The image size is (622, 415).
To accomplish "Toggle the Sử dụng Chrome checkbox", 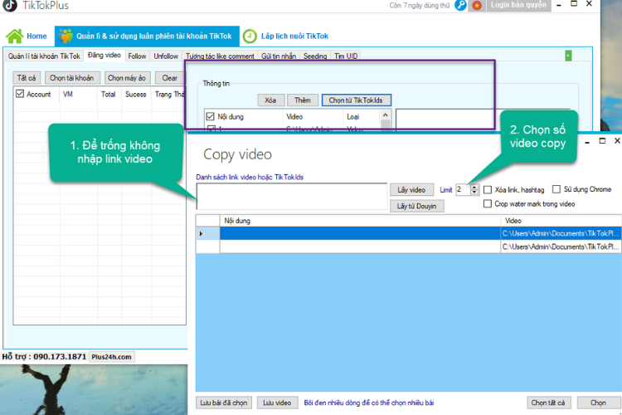I will [556, 189].
